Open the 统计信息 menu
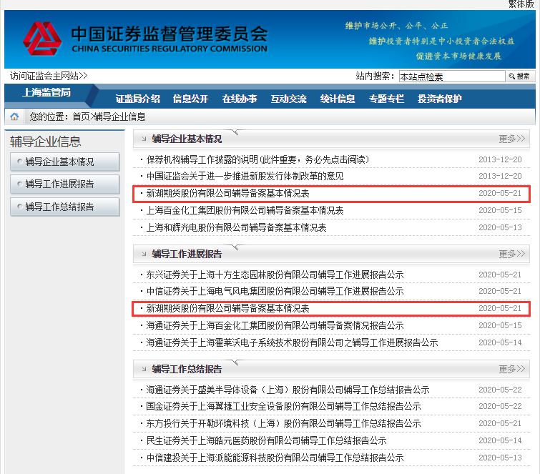The width and height of the screenshot is (540, 474). point(338,99)
